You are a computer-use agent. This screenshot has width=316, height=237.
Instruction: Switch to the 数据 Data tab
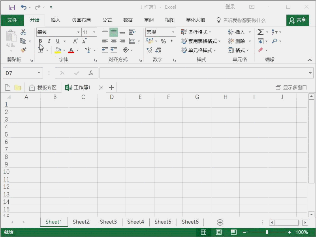tap(128, 20)
